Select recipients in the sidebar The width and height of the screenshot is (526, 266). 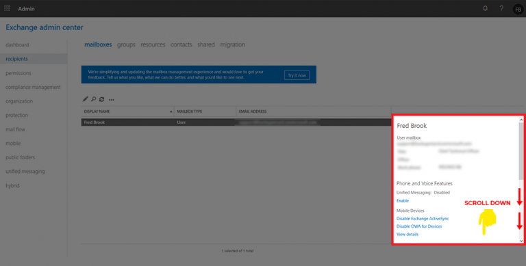(34, 59)
